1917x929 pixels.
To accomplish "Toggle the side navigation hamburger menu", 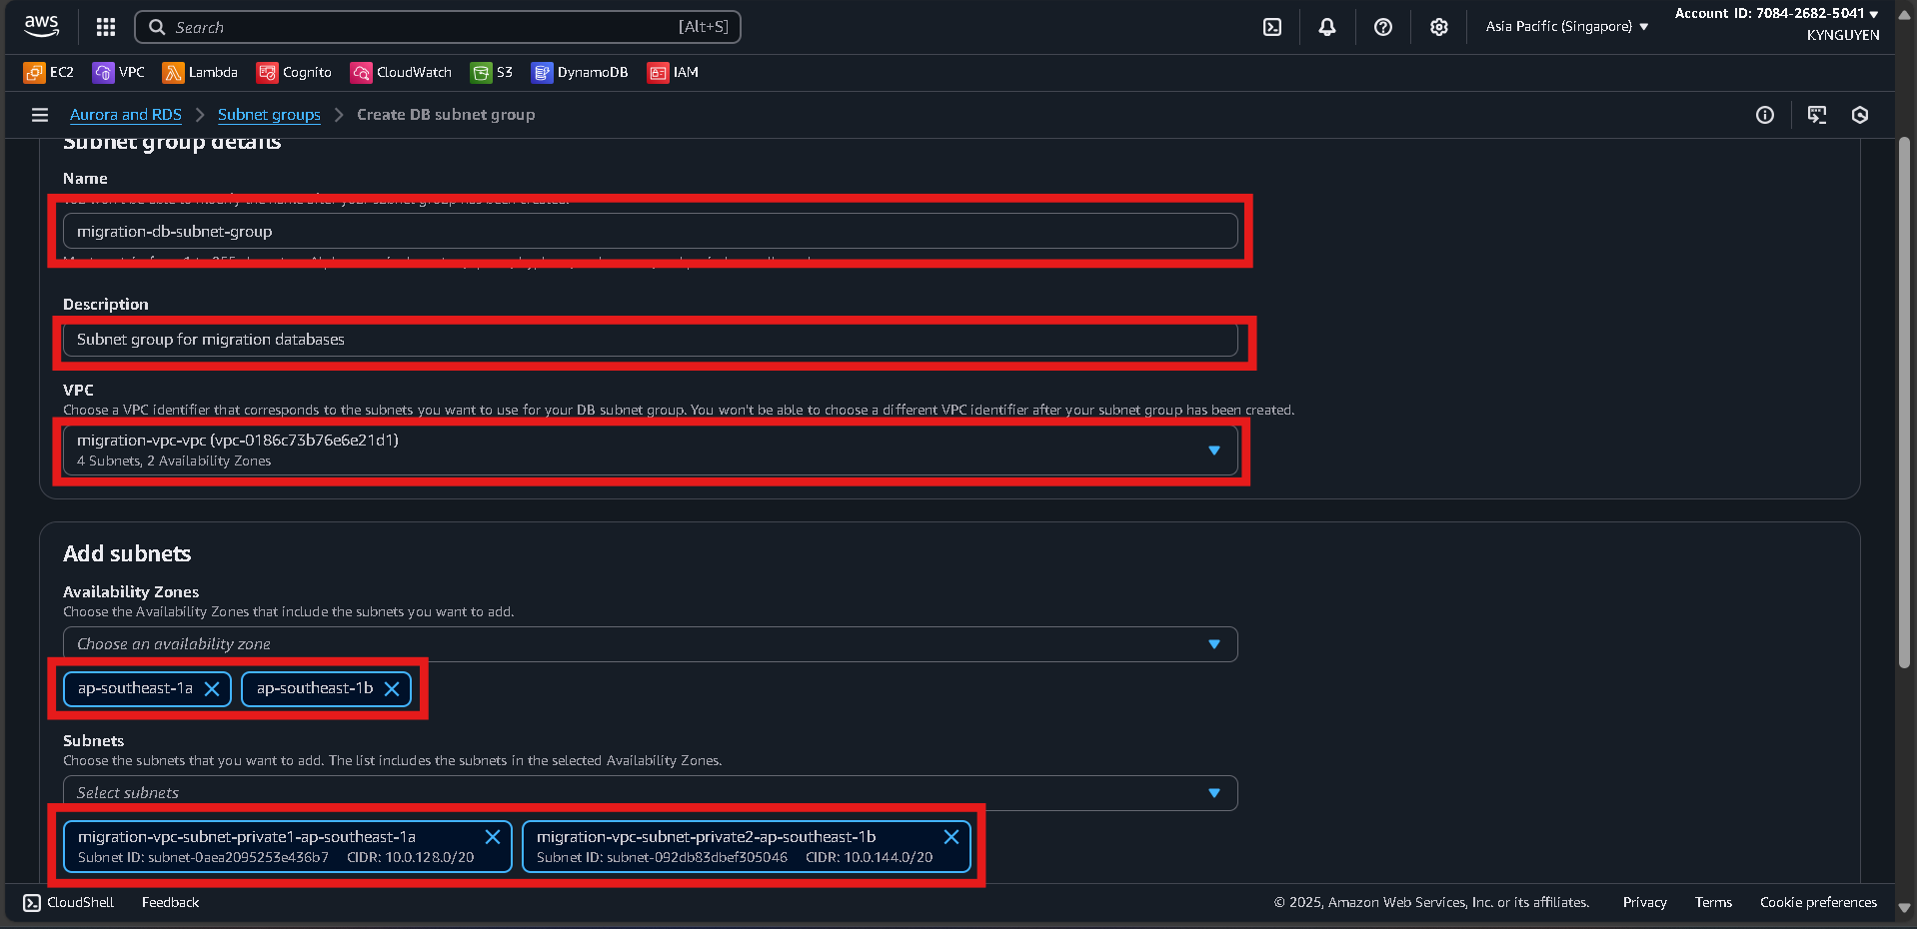I will 40,115.
